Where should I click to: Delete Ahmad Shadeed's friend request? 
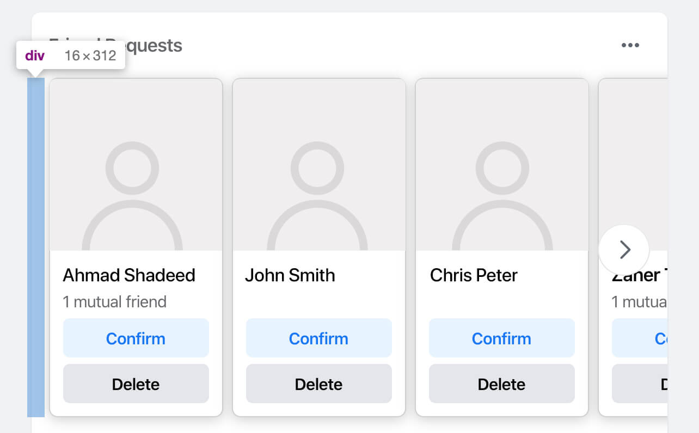(x=136, y=384)
